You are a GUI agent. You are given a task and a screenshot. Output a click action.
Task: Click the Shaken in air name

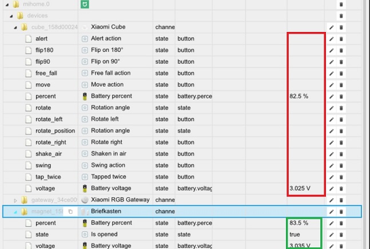pyautogui.click(x=109, y=153)
